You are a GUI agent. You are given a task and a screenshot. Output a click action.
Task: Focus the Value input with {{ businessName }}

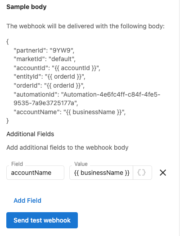pyautogui.click(x=101, y=173)
